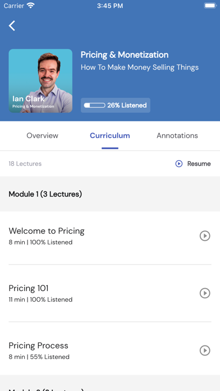The height and width of the screenshot is (391, 220).
Task: Click the Pricing & Monetization title
Action: click(125, 54)
